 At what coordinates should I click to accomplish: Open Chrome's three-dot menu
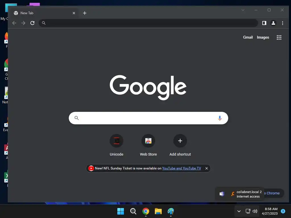click(x=282, y=23)
